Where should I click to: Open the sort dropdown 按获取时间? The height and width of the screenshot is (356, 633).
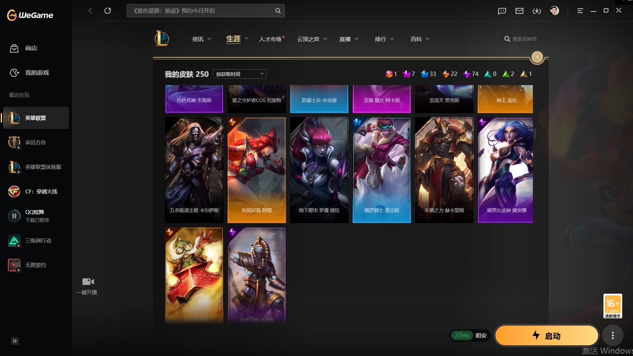(240, 74)
